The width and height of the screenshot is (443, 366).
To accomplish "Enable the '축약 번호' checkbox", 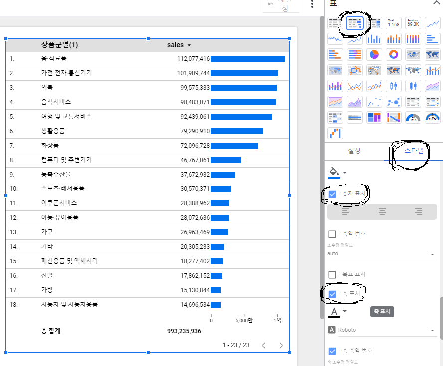I will pos(332,234).
